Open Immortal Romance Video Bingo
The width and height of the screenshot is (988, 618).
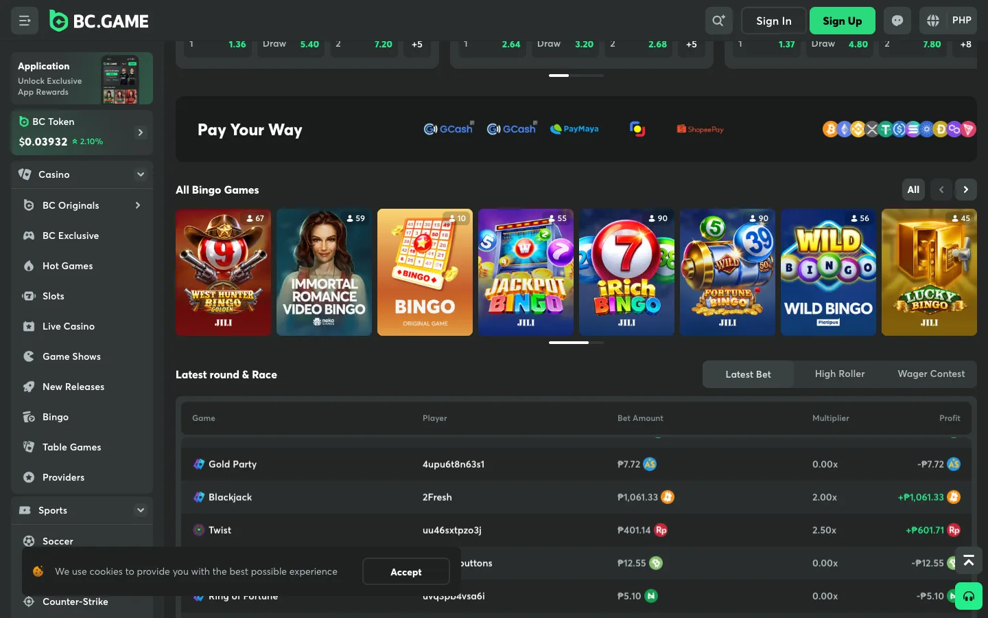[x=324, y=273]
